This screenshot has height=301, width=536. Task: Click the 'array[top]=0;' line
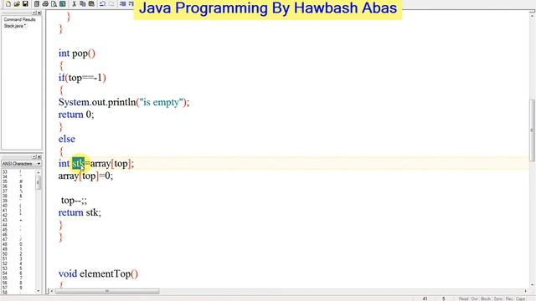85,176
